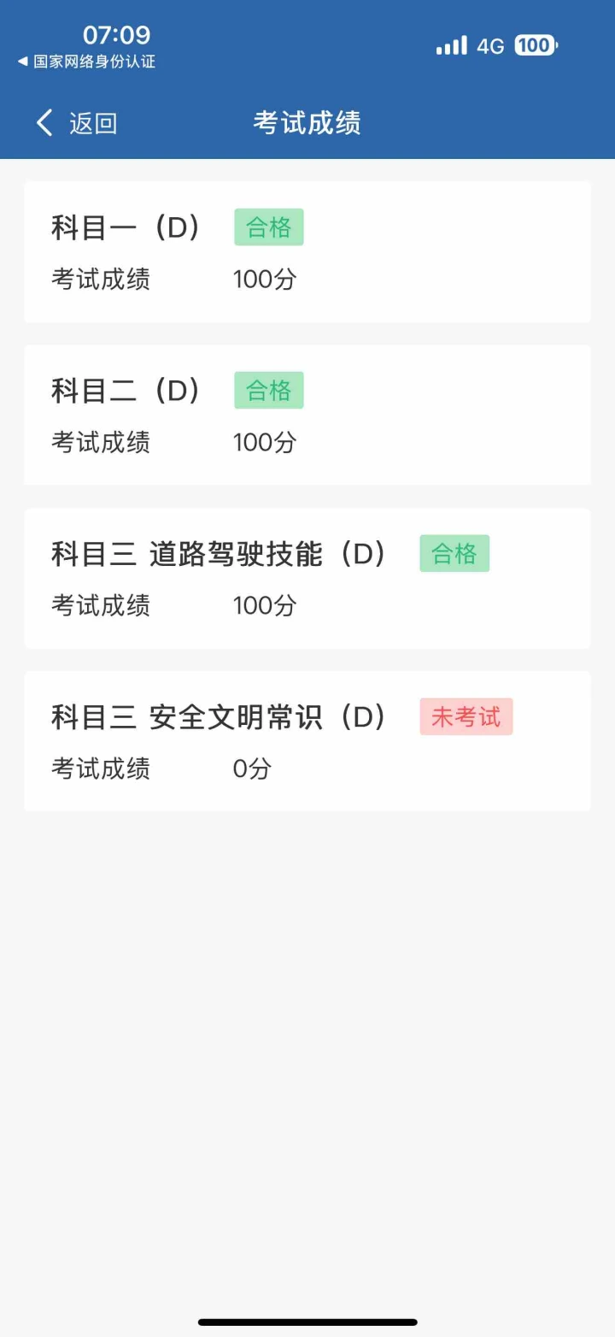Tap the back arrow chevron icon
Image resolution: width=615 pixels, height=1337 pixels.
44,123
